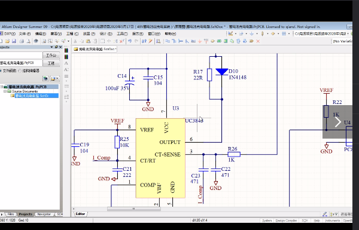Toggle the Projects panel pin icon
This screenshot has height=230, width=359.
[x=56, y=47]
